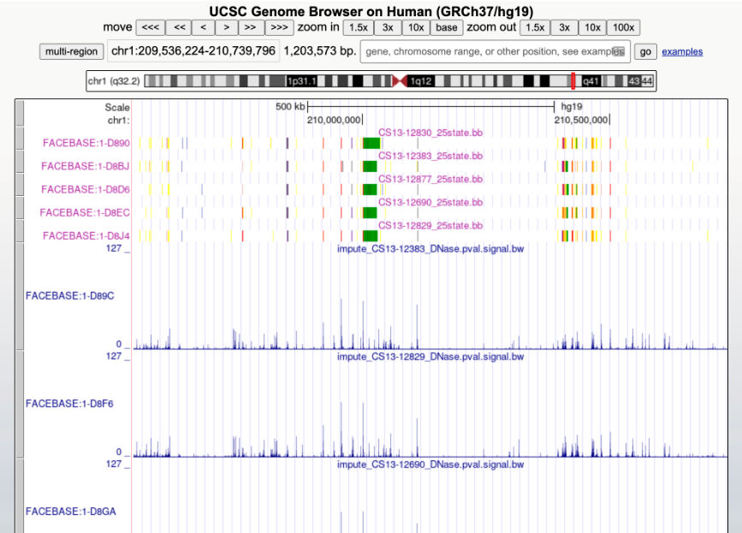Click the red position marker on the chr1 ideogram

coord(573,81)
